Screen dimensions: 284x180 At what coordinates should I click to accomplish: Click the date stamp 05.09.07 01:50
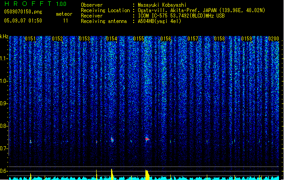coord(23,21)
